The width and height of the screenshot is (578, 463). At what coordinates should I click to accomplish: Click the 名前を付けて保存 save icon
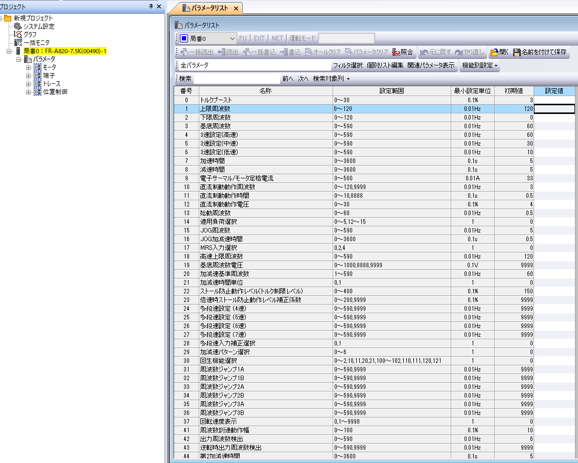pos(517,52)
